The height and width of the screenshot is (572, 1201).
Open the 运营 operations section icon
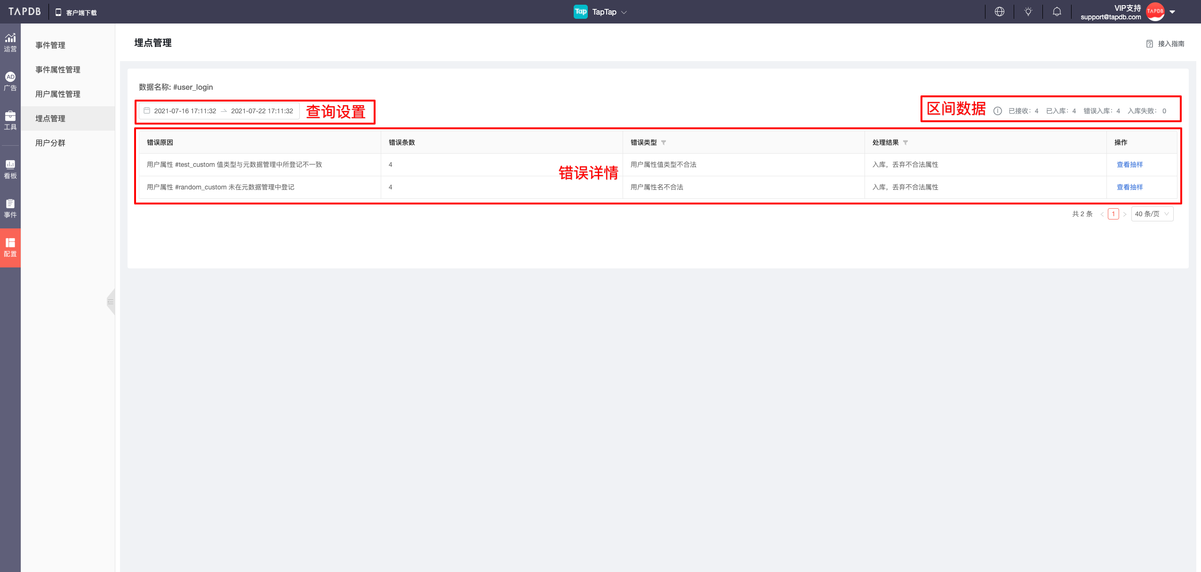tap(10, 42)
